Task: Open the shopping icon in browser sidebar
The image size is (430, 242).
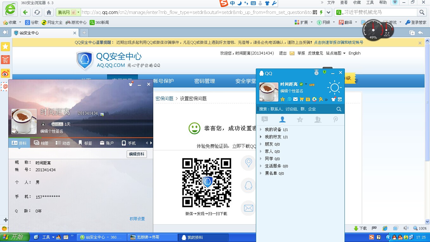Action: [x=5, y=60]
